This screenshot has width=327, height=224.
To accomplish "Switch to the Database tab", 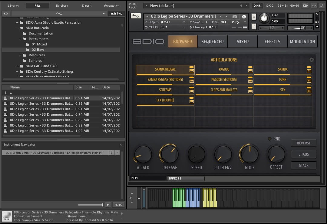I will [x=62, y=6].
